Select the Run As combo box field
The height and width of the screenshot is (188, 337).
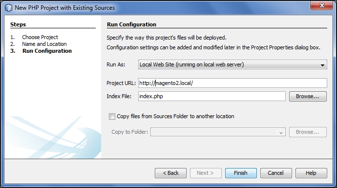click(232, 64)
